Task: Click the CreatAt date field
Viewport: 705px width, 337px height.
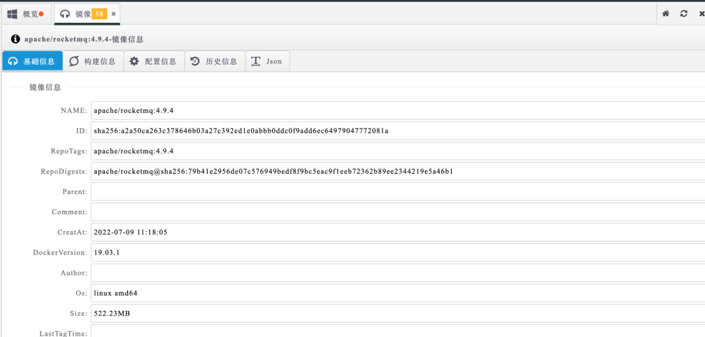Action: (x=398, y=232)
